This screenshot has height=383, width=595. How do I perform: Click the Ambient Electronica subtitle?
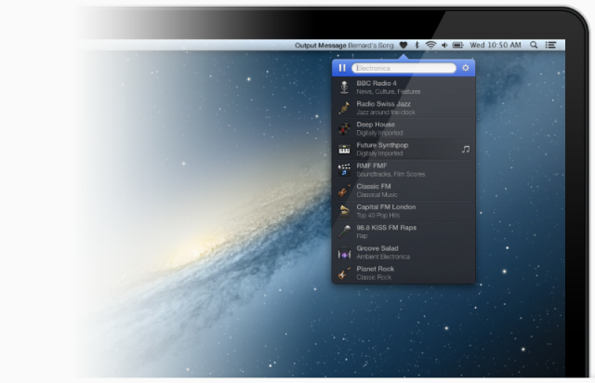click(x=383, y=257)
